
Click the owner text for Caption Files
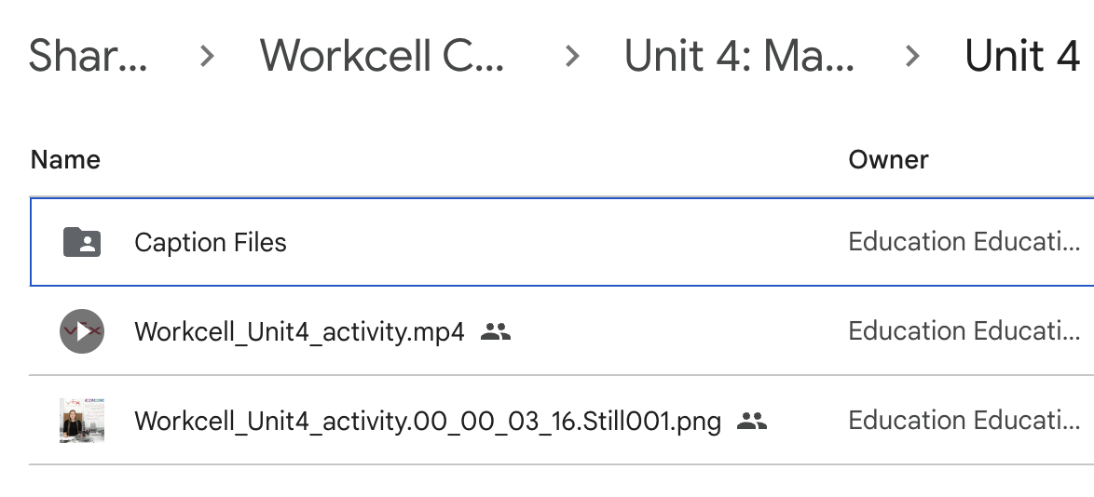tap(964, 242)
